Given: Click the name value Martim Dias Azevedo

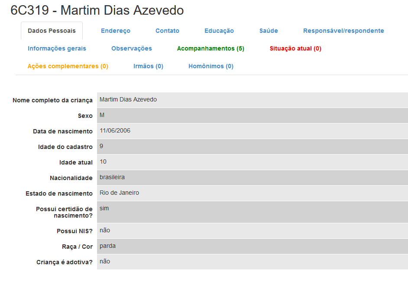Looking at the screenshot, I should point(128,100).
